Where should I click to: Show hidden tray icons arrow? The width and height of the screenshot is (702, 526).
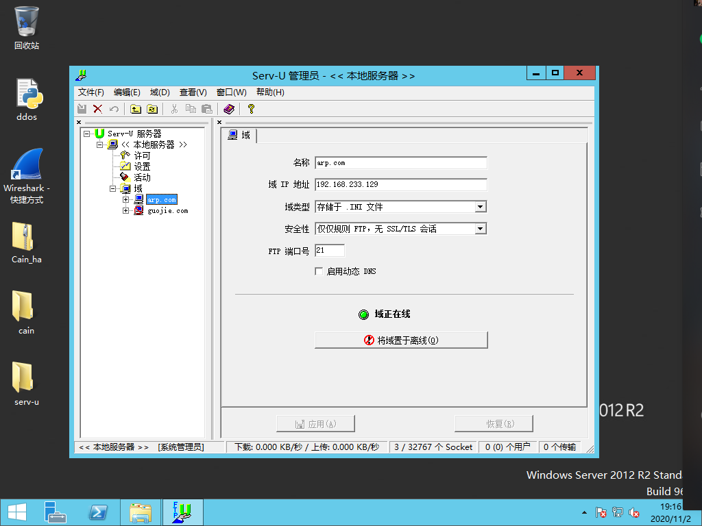tap(584, 512)
